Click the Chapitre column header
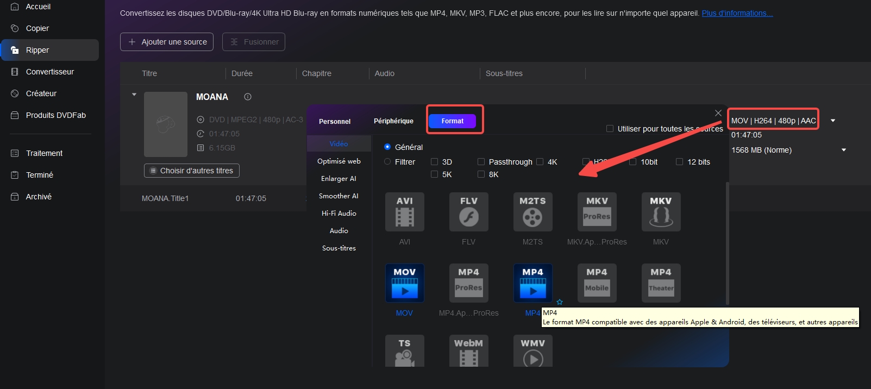 pos(317,73)
